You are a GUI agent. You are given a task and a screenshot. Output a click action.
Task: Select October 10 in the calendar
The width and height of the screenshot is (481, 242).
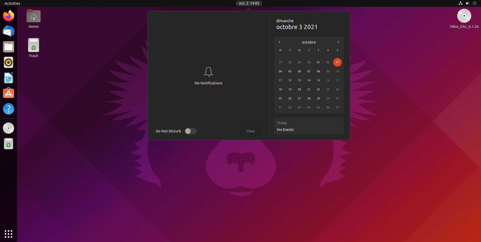[337, 71]
